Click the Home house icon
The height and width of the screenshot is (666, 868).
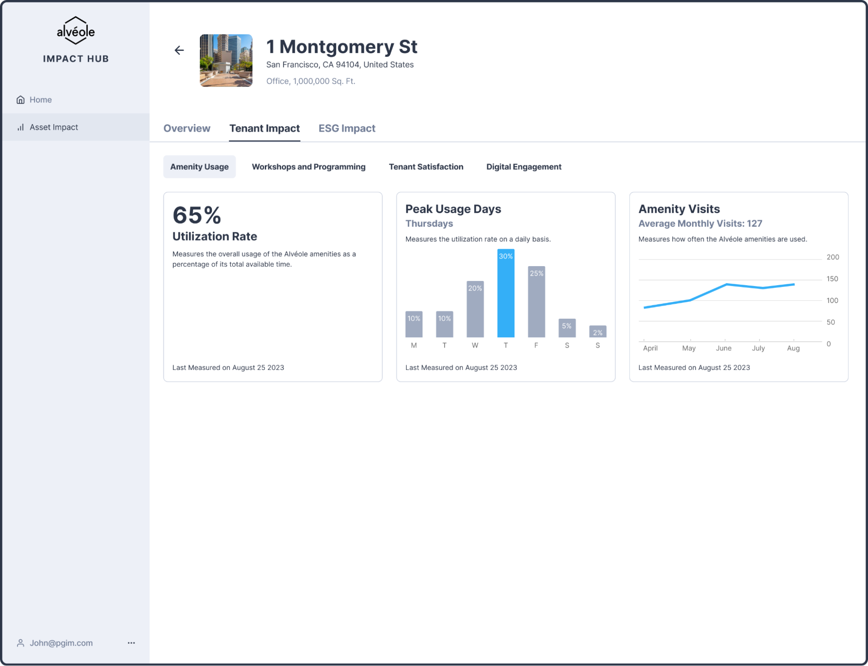(20, 100)
